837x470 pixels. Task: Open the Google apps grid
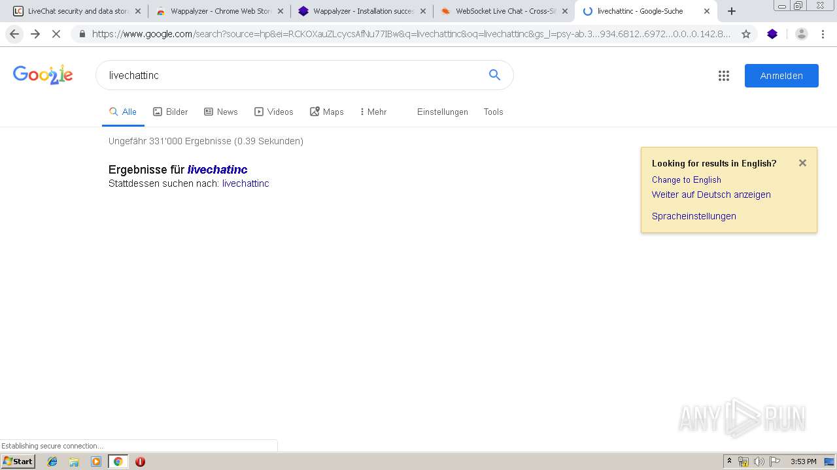coord(724,76)
